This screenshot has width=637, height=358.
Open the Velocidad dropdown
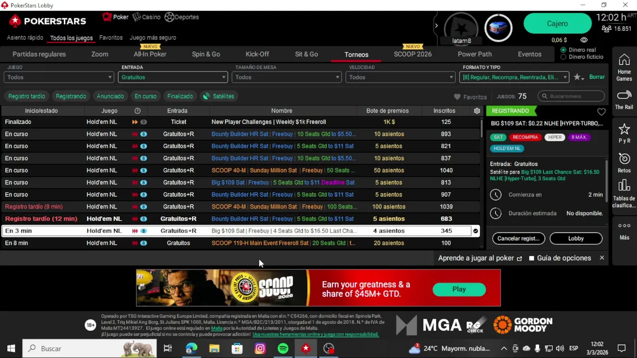click(401, 77)
